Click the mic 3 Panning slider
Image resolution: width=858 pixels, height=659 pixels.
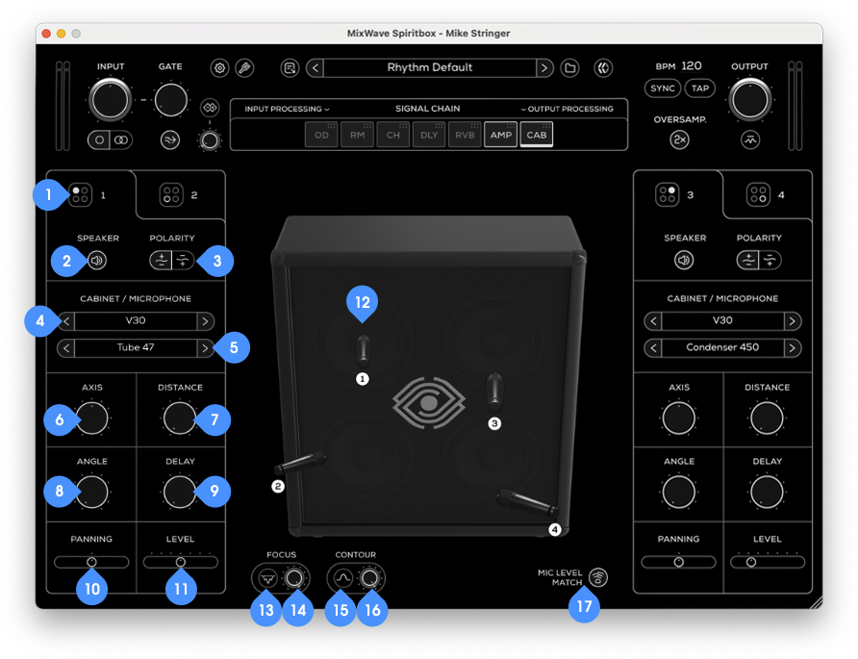(678, 562)
